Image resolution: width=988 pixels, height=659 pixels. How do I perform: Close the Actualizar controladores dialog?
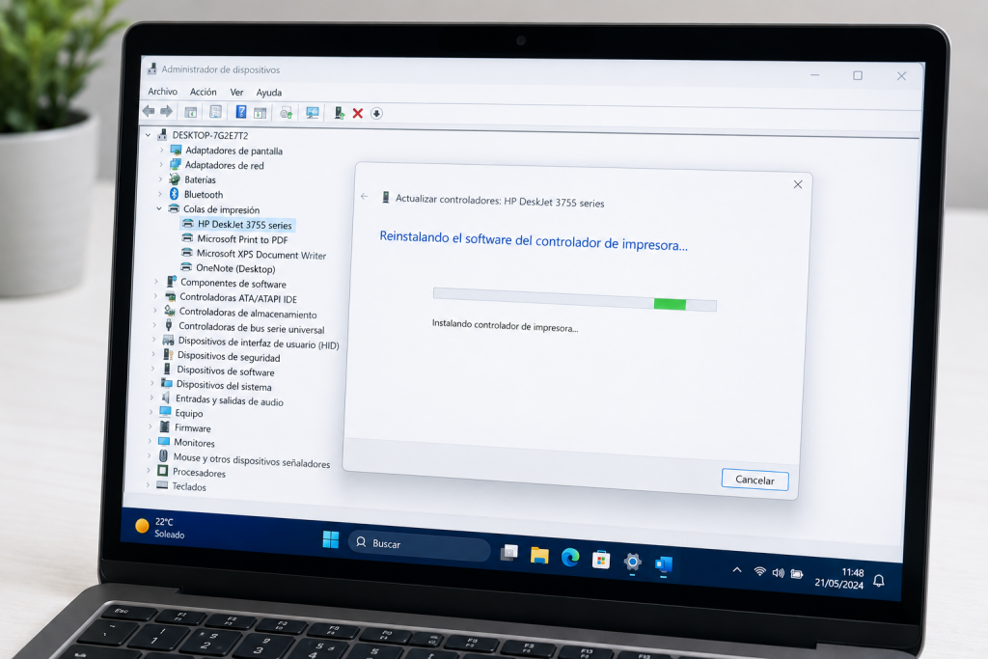point(798,184)
